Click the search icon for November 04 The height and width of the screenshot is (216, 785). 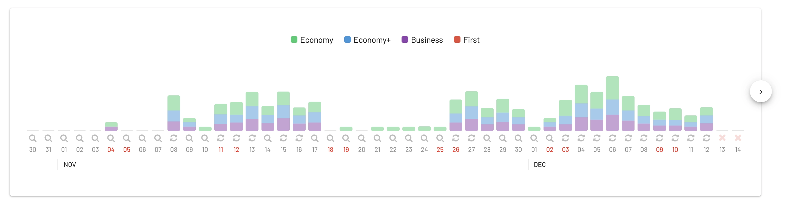[x=111, y=138]
